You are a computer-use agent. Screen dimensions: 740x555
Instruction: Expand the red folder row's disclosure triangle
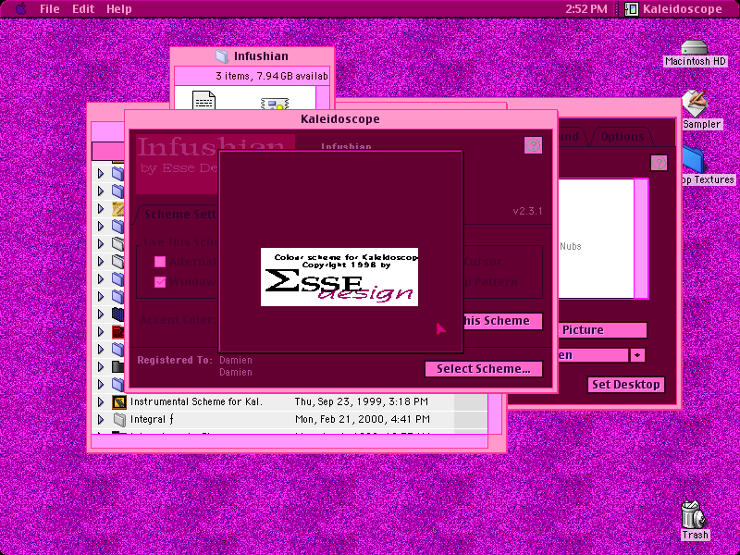101,332
